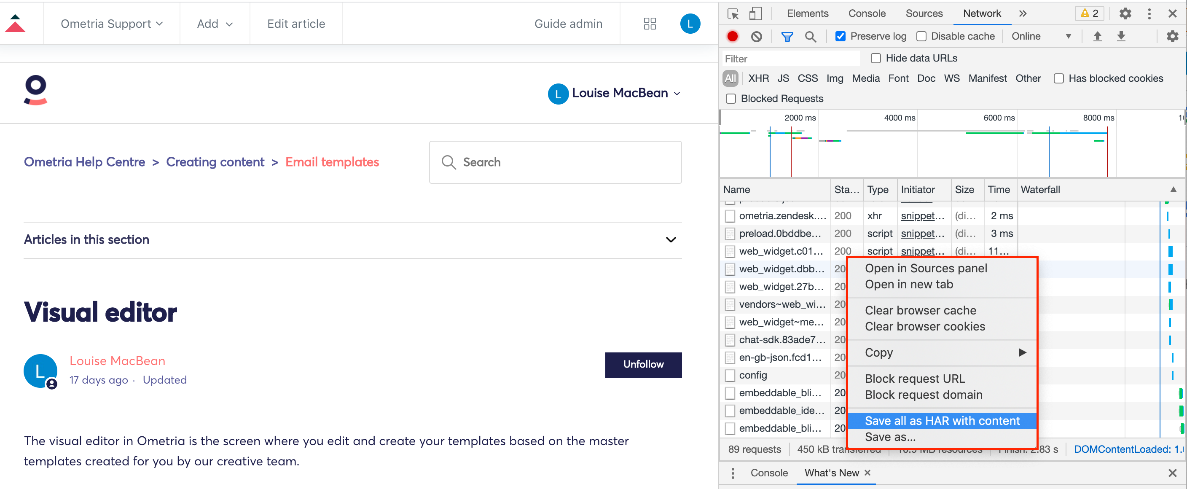
Task: Go to Ometria Help Centre breadcrumb
Action: click(x=84, y=162)
